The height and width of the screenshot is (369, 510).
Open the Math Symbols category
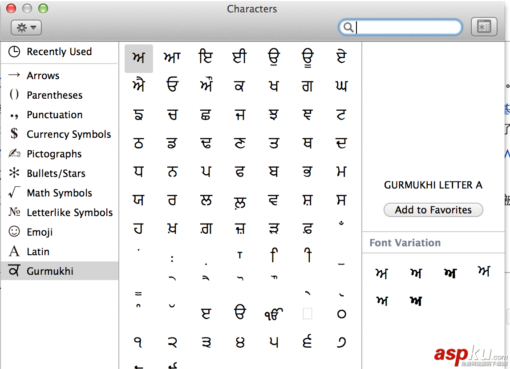tap(59, 193)
